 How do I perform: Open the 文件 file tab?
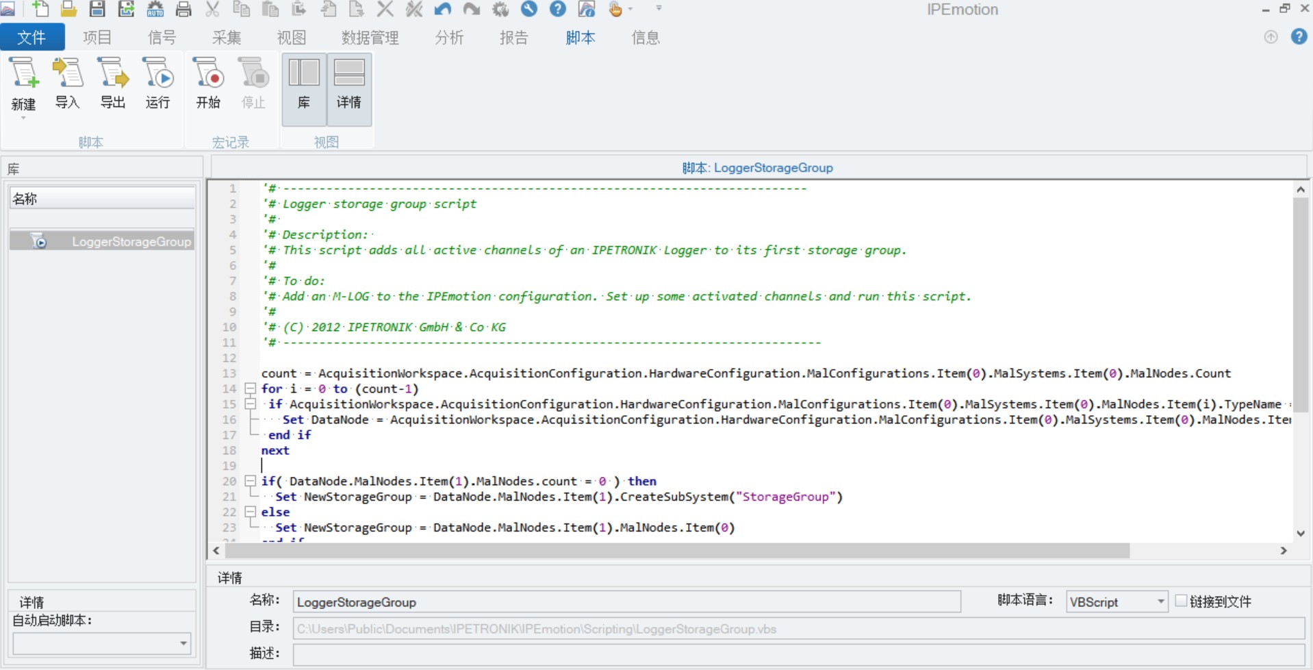coord(32,37)
